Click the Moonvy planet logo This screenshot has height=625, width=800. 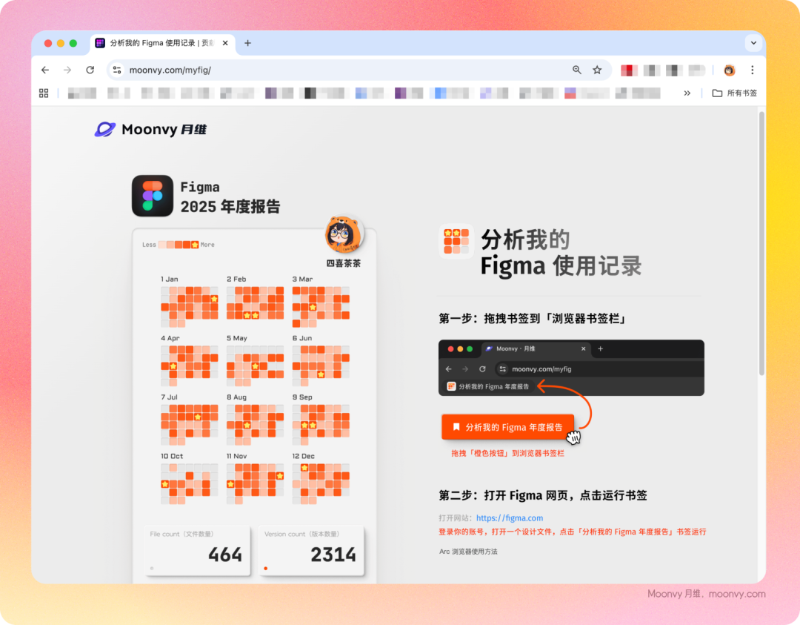coord(105,129)
